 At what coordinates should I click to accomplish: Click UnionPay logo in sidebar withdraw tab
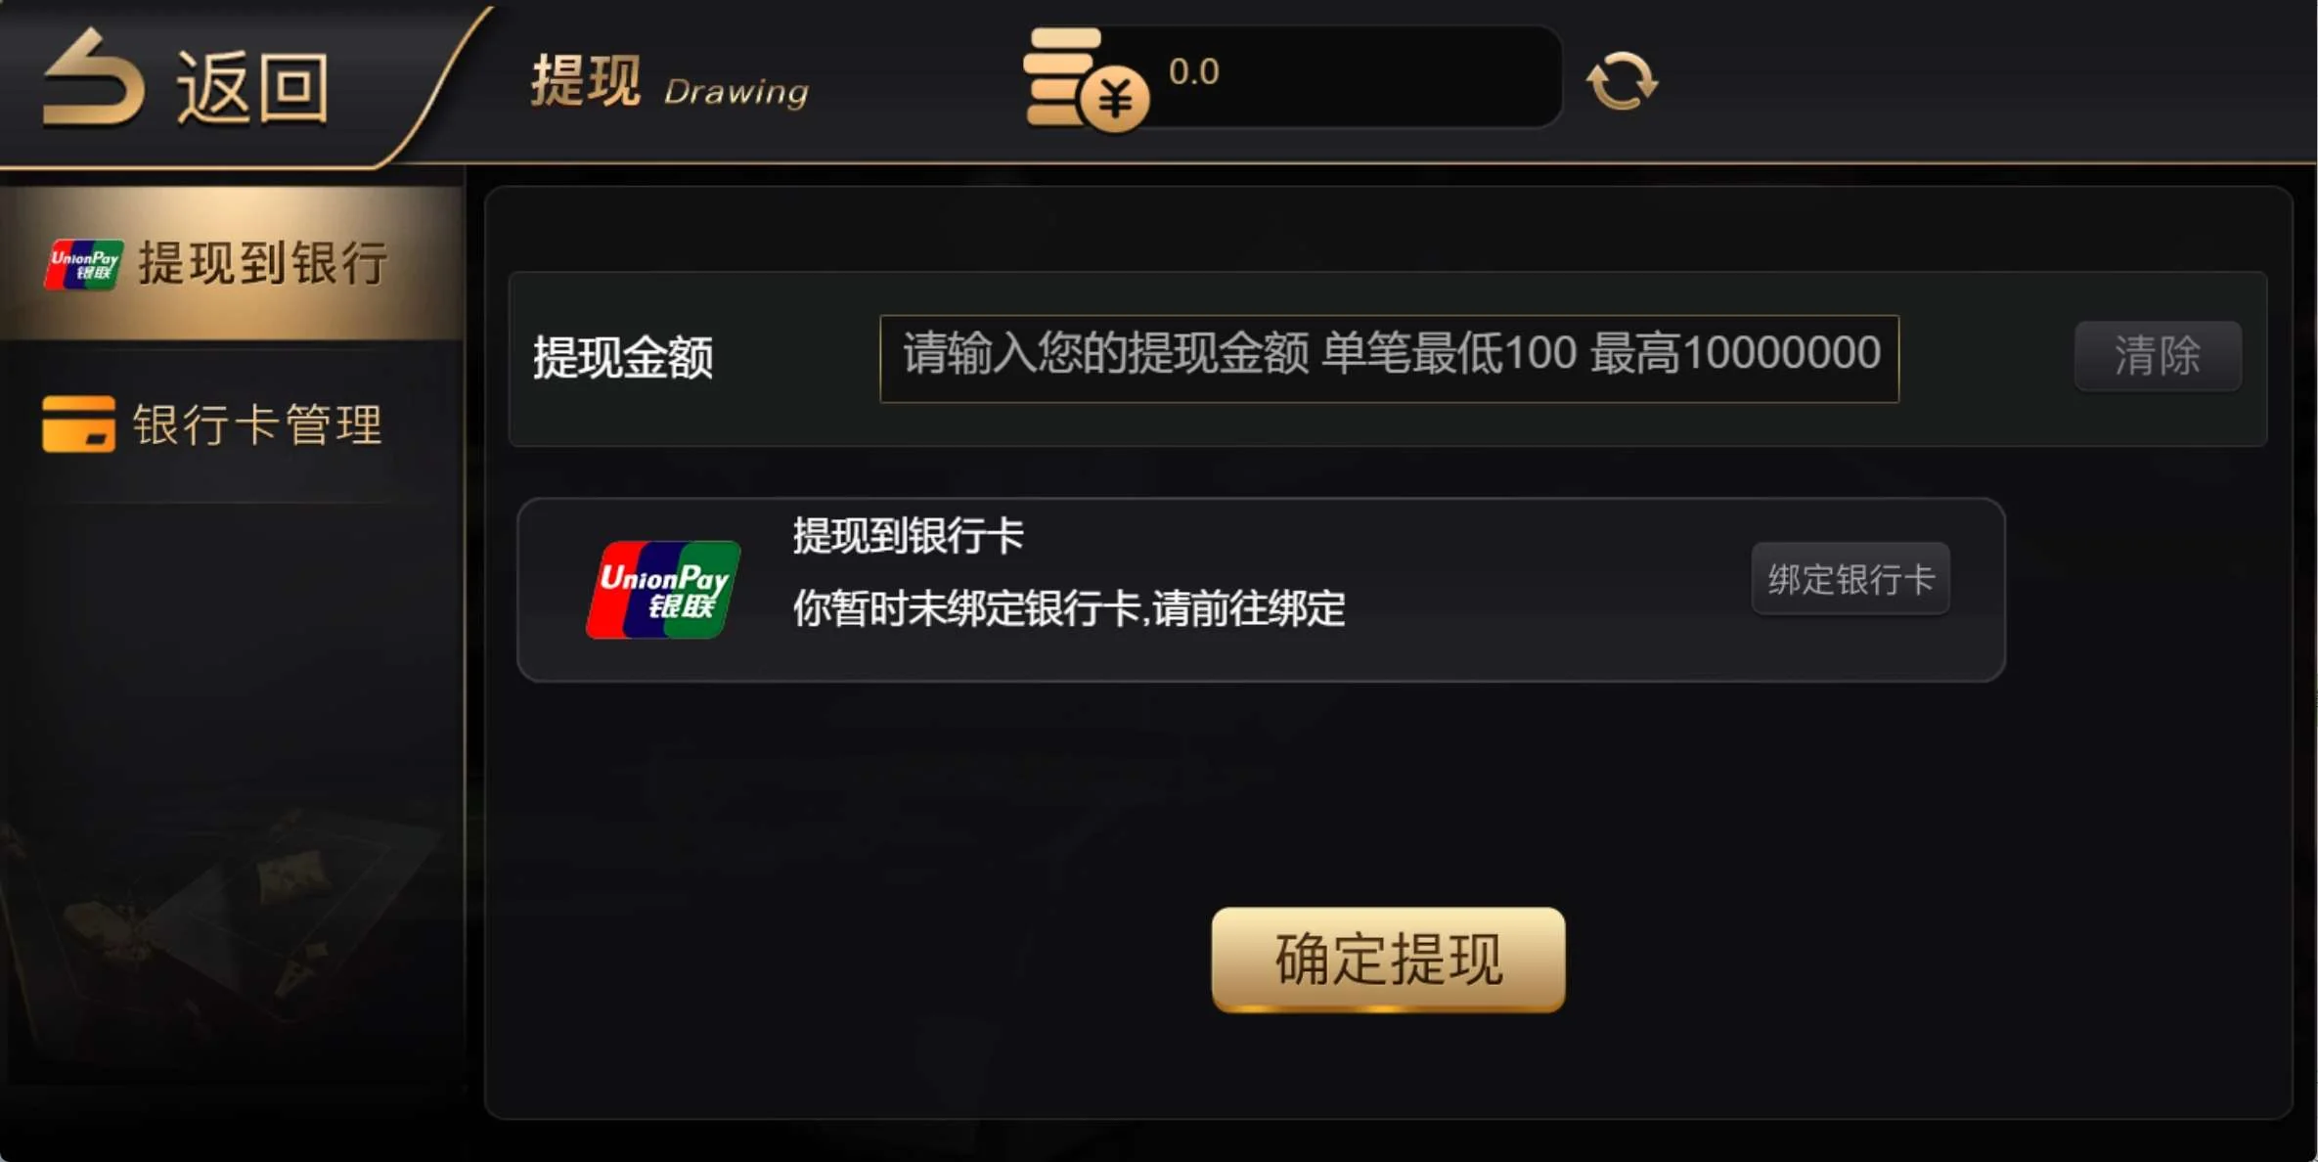click(84, 264)
